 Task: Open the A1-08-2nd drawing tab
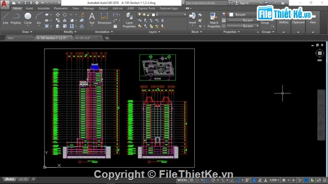[x=83, y=38]
